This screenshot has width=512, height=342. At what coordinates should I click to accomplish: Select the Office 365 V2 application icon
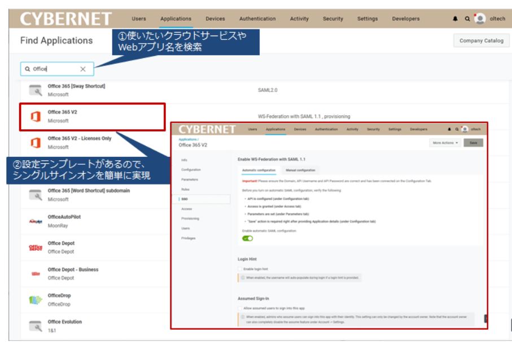point(35,116)
